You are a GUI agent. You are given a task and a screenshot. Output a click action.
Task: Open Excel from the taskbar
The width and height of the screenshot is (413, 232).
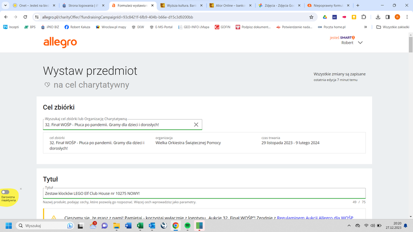tap(140, 226)
